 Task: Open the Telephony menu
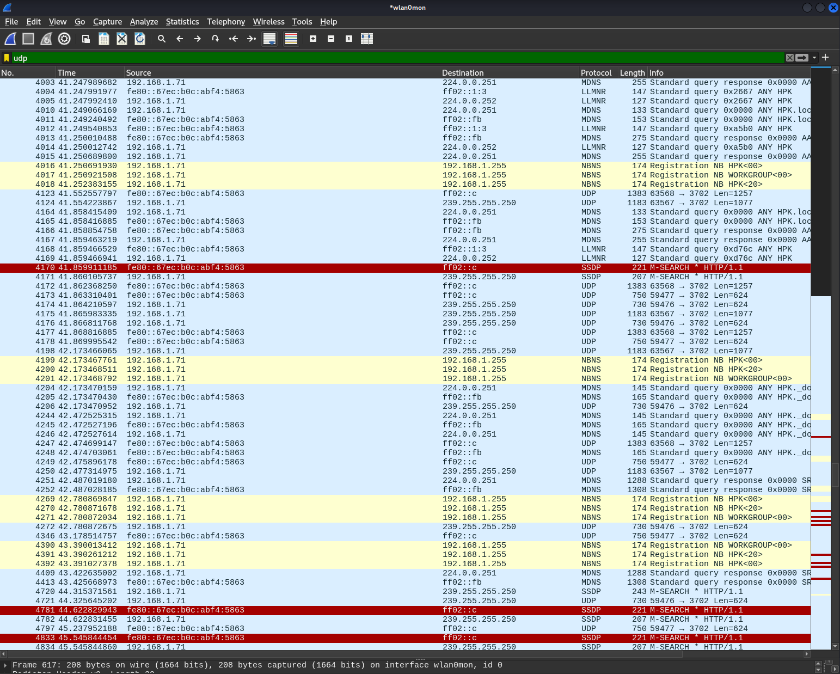click(x=226, y=22)
